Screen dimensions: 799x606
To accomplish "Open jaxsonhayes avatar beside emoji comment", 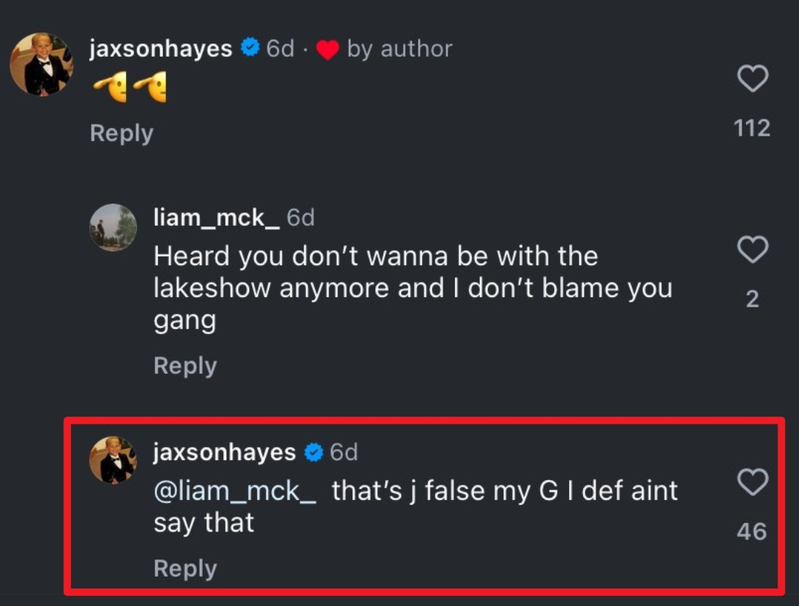I will point(41,64).
